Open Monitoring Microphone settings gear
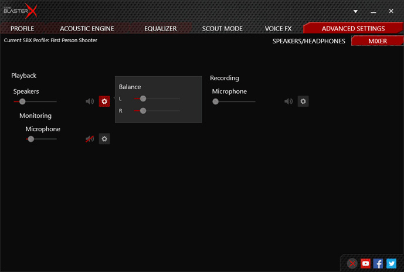404x272 pixels. click(104, 139)
